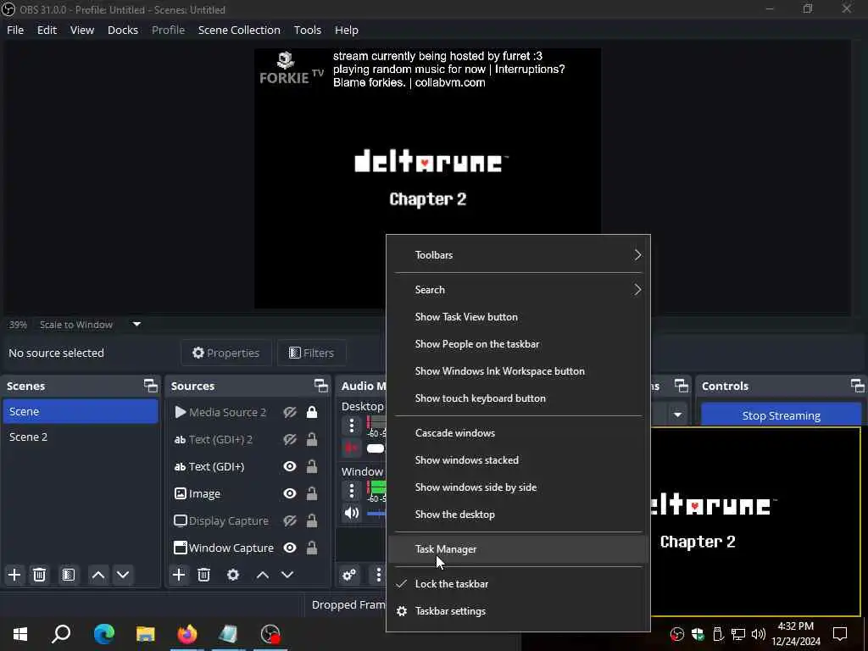
Task: Move scene up with arrow icon
Action: (98, 575)
